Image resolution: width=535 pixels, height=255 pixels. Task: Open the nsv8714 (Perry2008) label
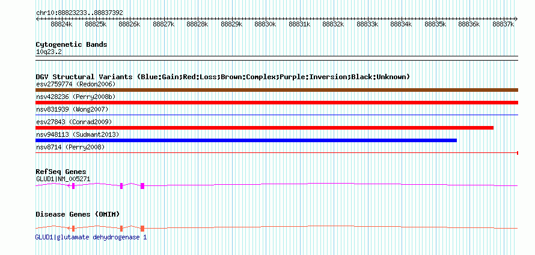coord(70,147)
